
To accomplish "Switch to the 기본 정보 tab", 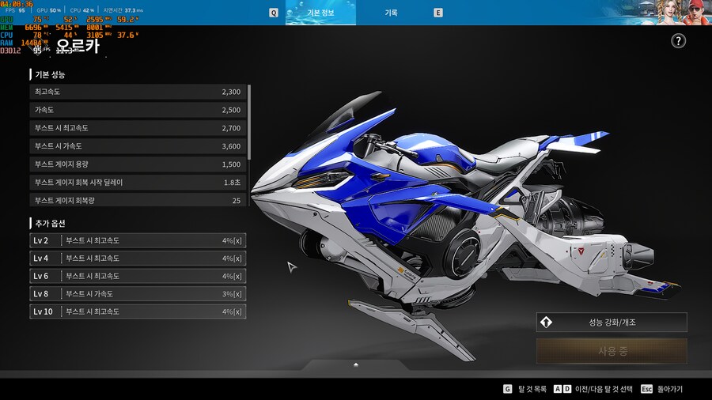I will (x=320, y=13).
